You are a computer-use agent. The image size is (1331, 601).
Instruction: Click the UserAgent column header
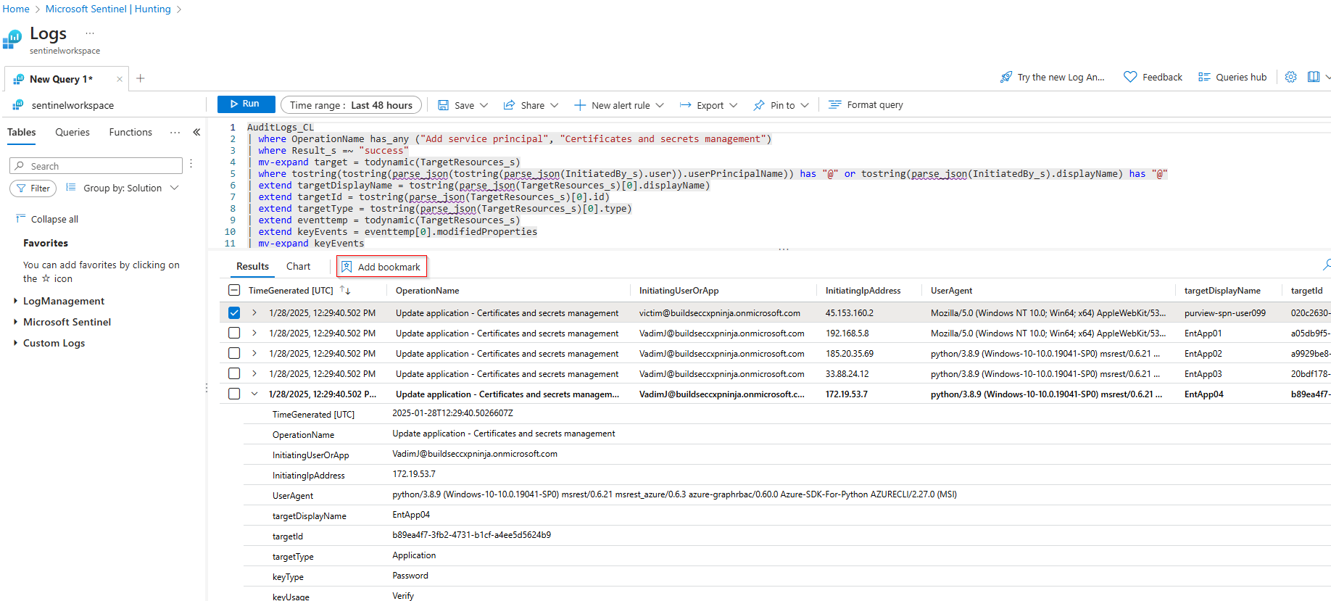pyautogui.click(x=951, y=291)
